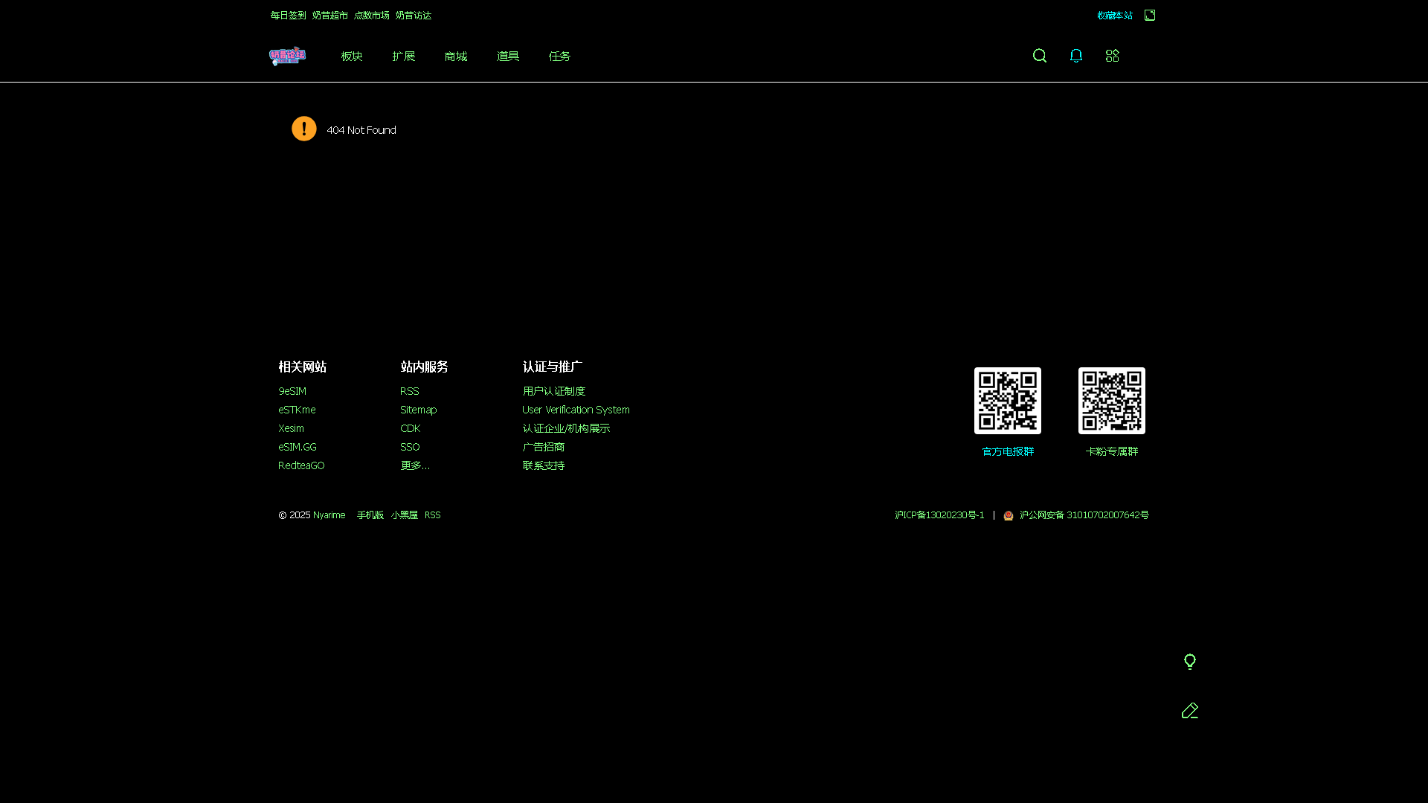
Task: Click the fullscreen icon in the top bar
Action: point(1150,15)
